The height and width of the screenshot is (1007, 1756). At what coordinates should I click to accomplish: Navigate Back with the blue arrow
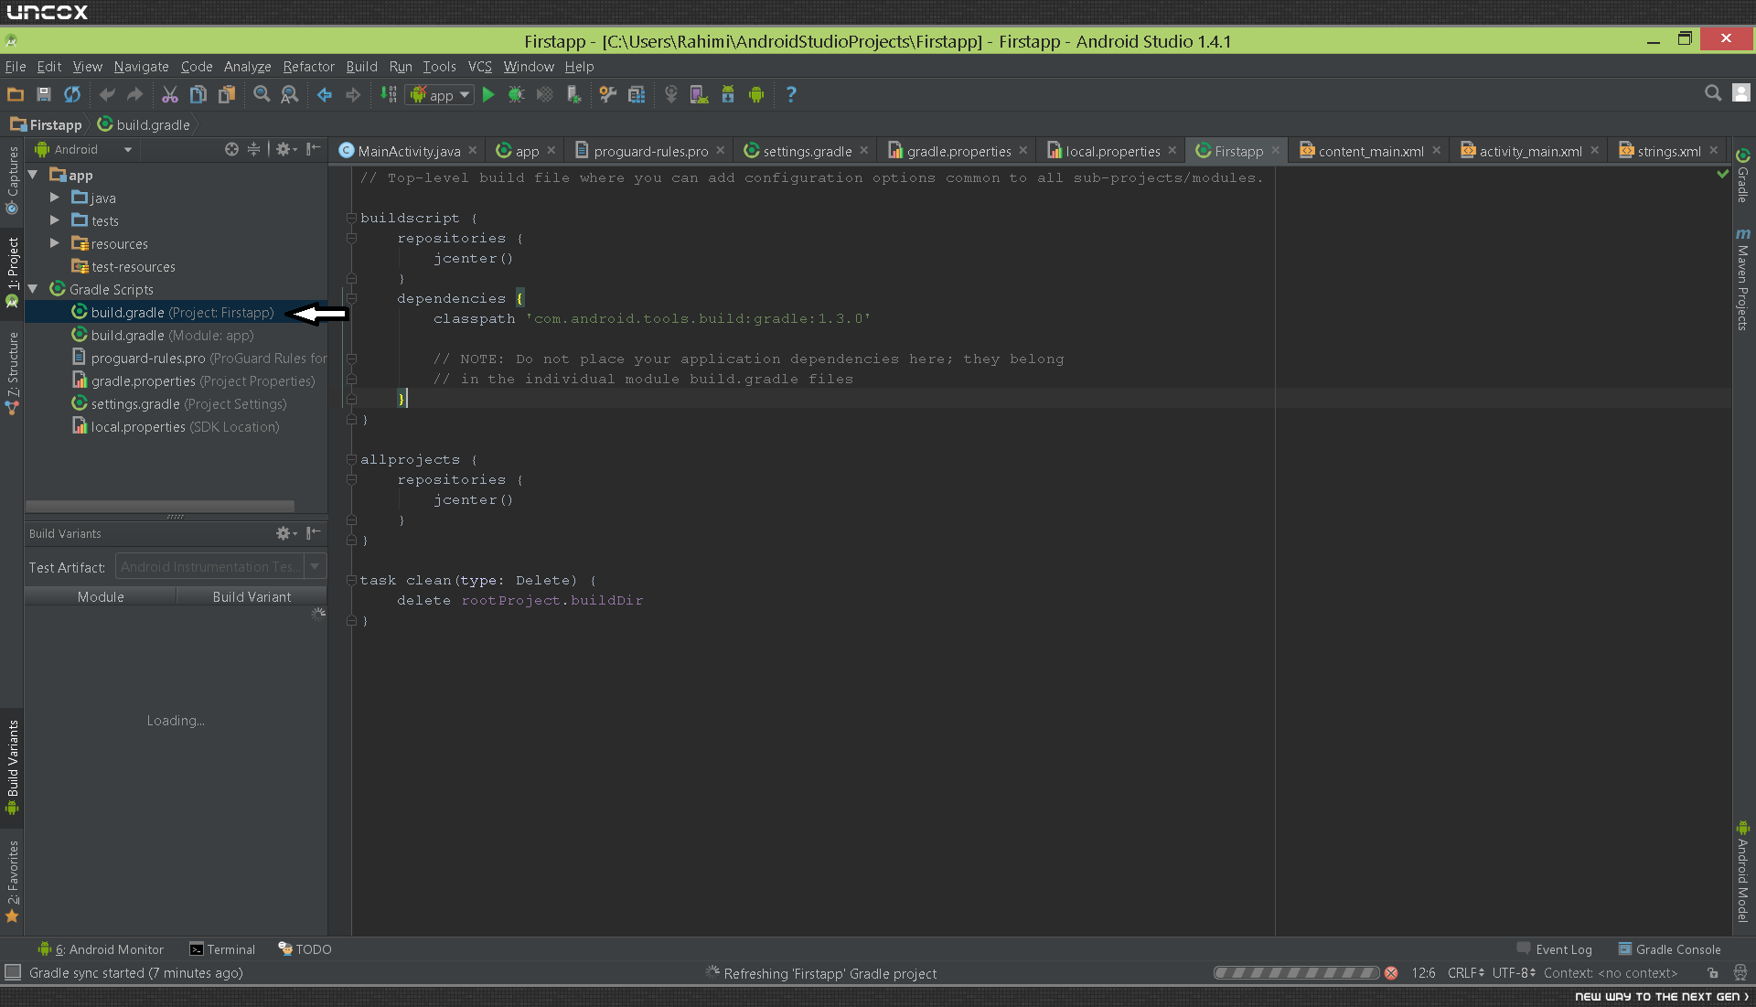tap(325, 94)
